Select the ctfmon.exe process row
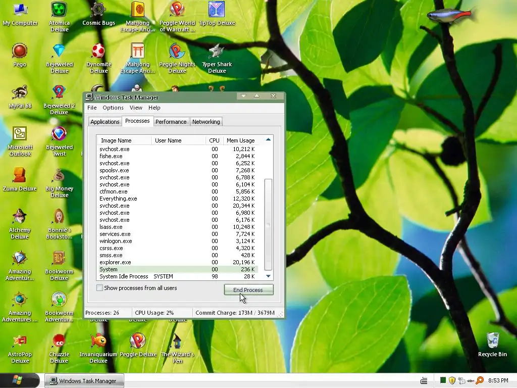The image size is (517, 388). click(x=178, y=191)
